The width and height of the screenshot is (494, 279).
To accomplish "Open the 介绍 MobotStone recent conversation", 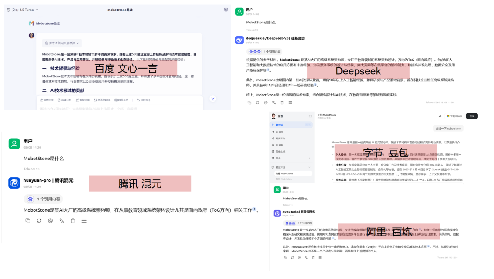I will pos(284,173).
